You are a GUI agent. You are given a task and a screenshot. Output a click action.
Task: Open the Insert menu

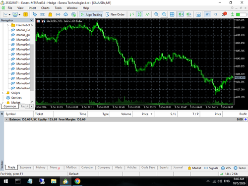[32, 8]
